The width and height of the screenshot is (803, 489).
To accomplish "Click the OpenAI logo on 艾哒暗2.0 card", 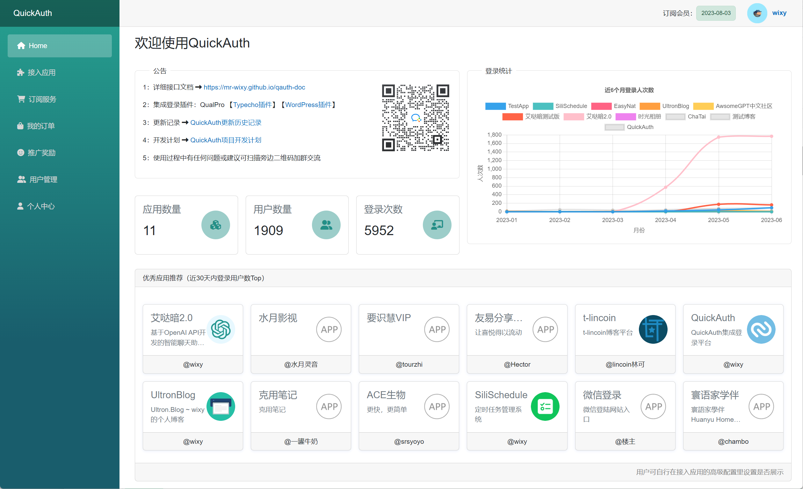I will (221, 329).
